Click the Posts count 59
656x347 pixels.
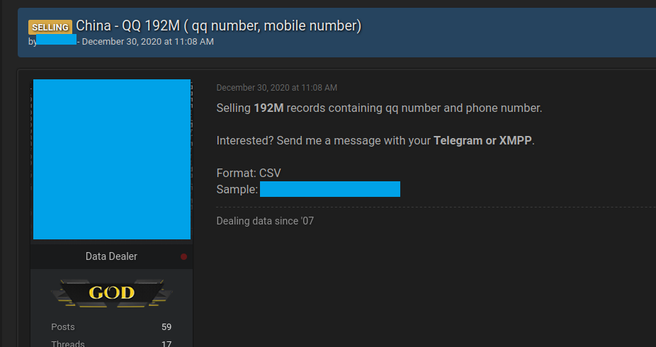(166, 327)
